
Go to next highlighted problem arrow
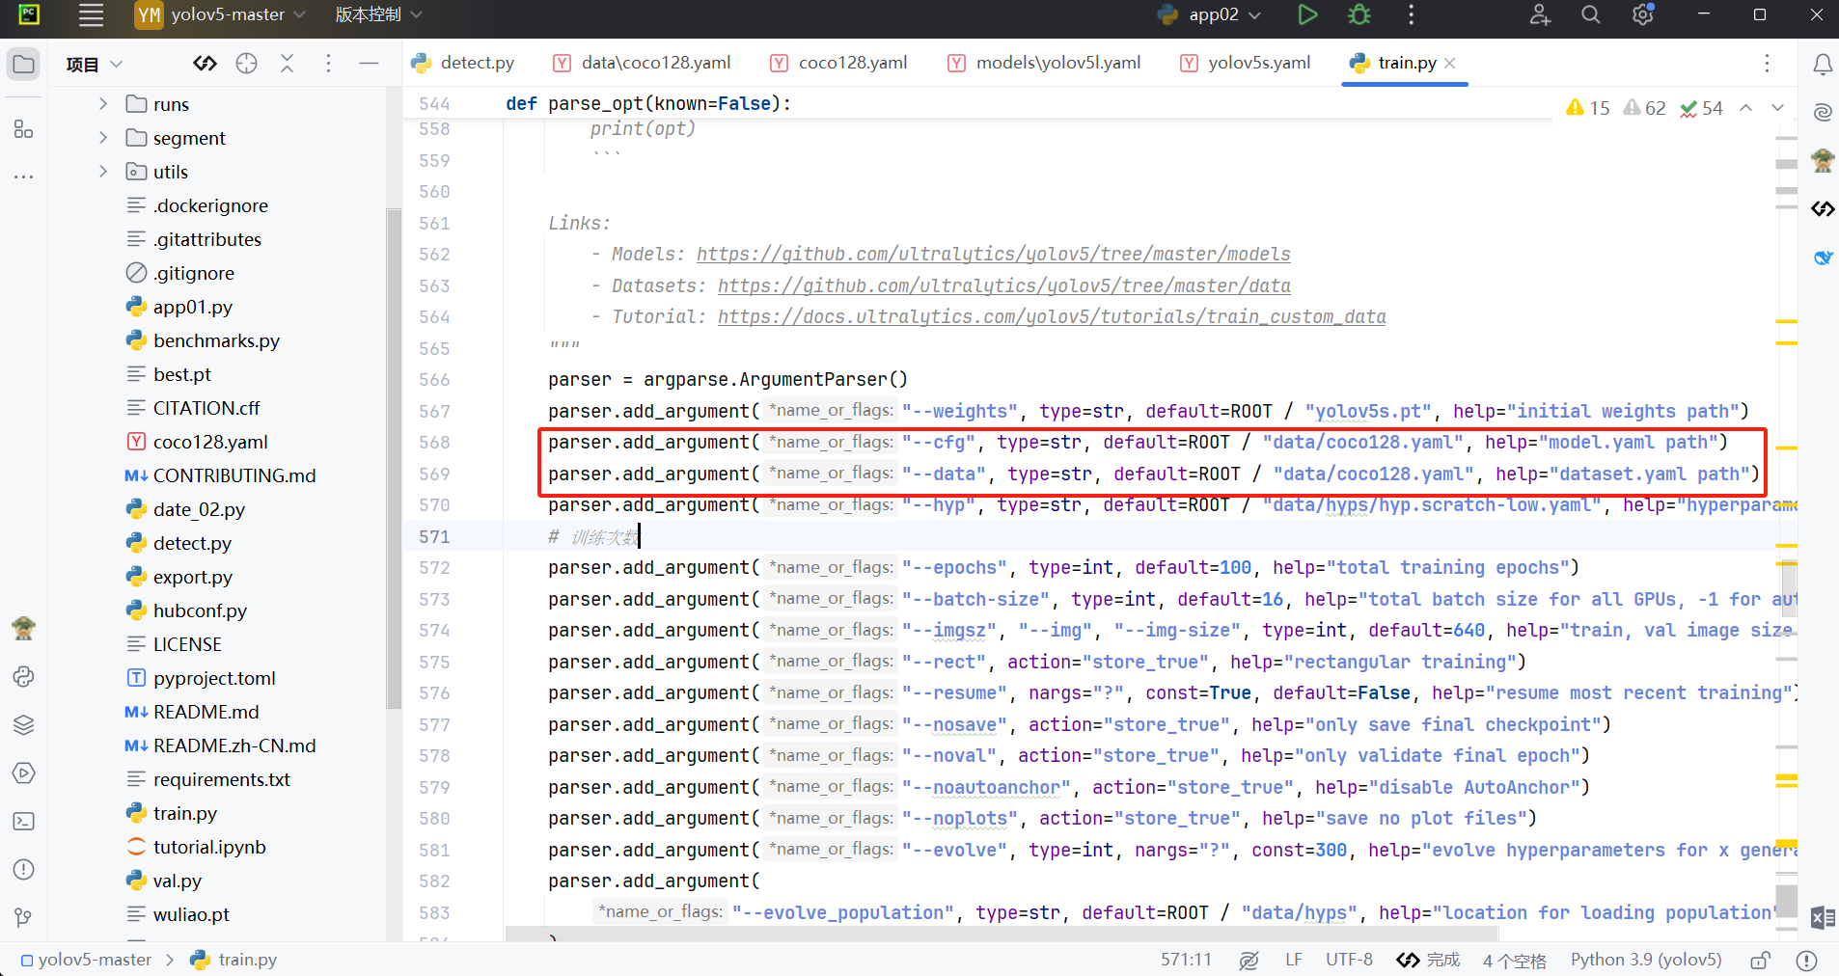(x=1777, y=108)
